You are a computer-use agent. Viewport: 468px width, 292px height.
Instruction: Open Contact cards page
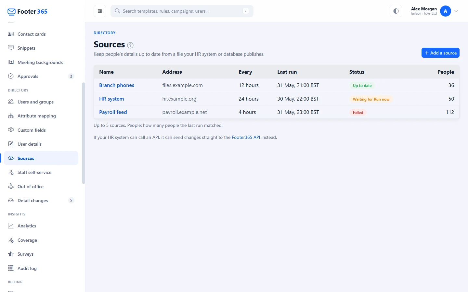click(x=41, y=34)
